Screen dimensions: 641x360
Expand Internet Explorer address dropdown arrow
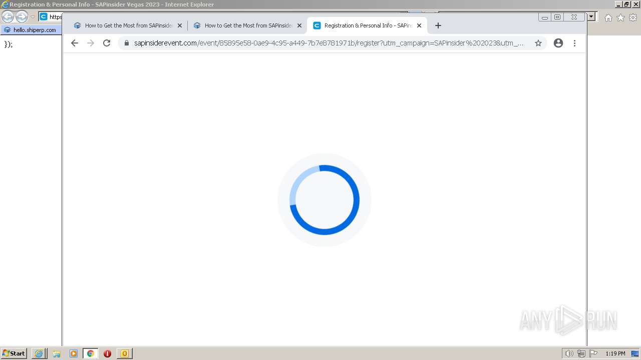click(x=591, y=17)
